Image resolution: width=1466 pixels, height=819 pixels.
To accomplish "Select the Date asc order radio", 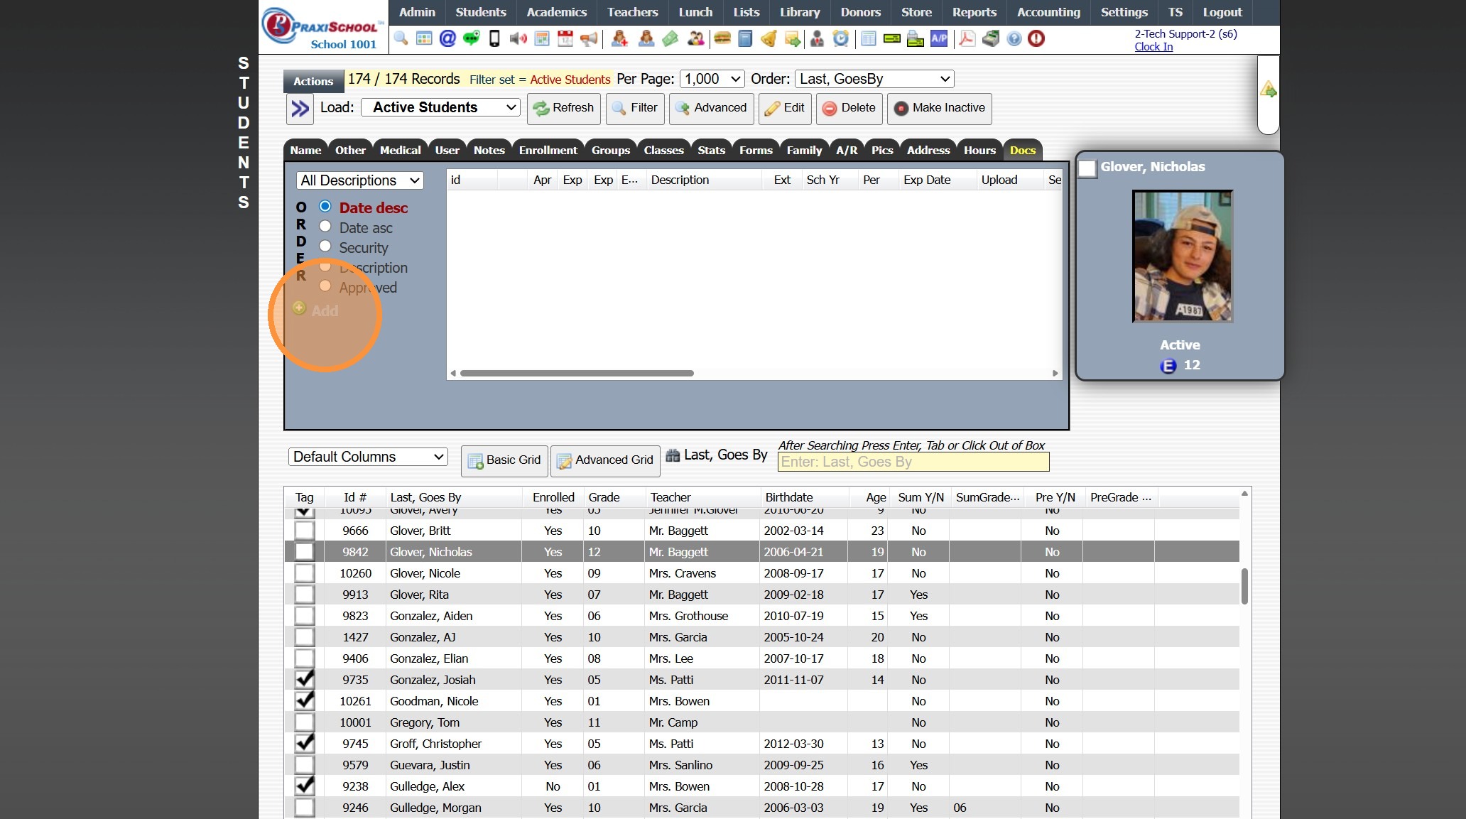I will pos(325,227).
